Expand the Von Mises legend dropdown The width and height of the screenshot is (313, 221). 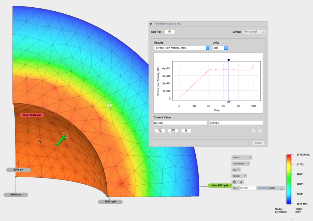[241, 164]
